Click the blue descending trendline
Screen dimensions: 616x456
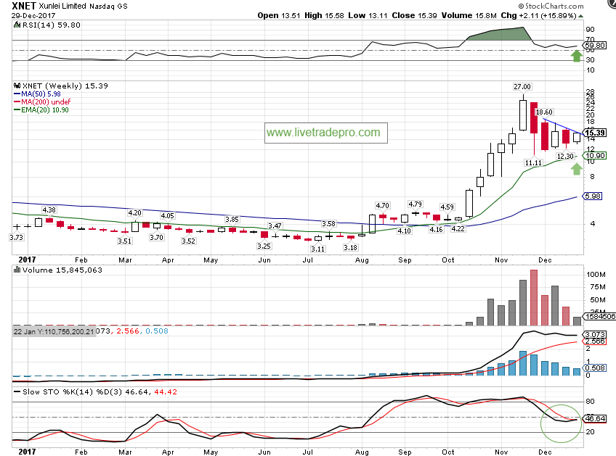point(561,125)
